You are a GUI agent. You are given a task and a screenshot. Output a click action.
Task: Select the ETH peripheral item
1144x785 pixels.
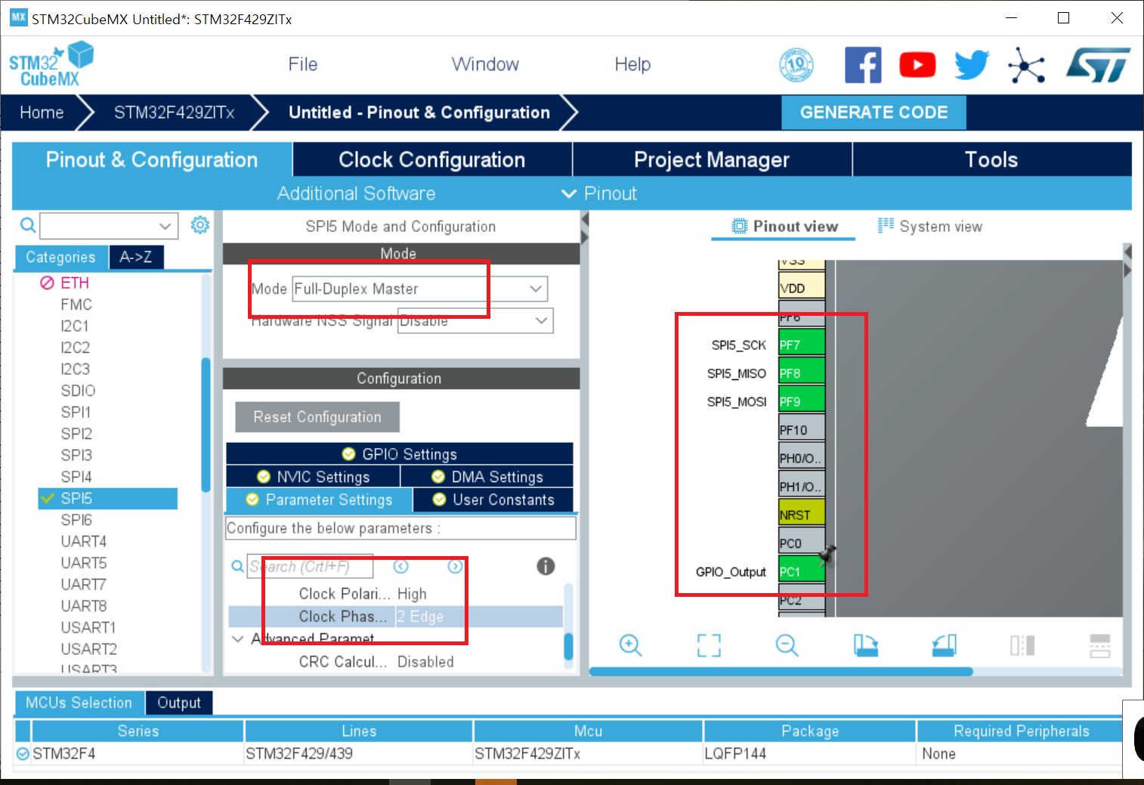[x=75, y=283]
